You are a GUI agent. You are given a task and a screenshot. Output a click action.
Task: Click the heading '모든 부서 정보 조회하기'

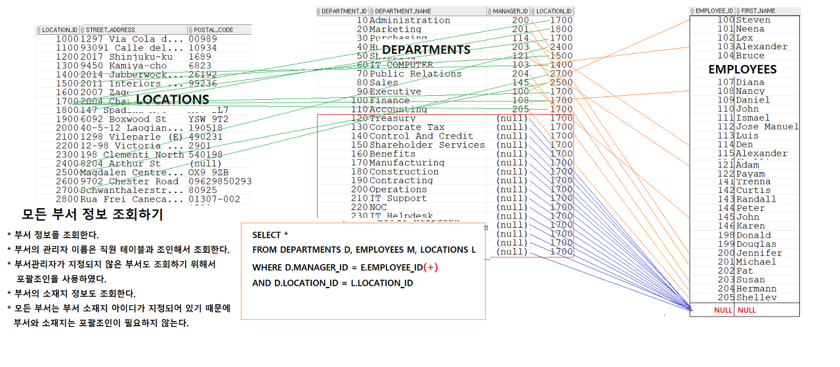[x=92, y=215]
